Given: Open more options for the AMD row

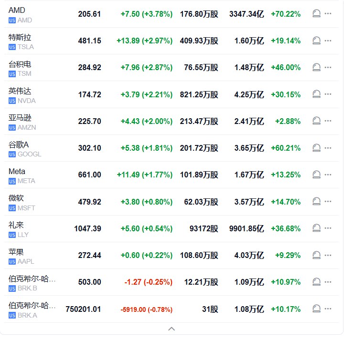Looking at the screenshot, I should coord(328,13).
